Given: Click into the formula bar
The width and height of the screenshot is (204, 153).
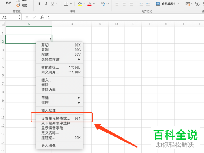Looking at the screenshot, I should click(x=125, y=17).
